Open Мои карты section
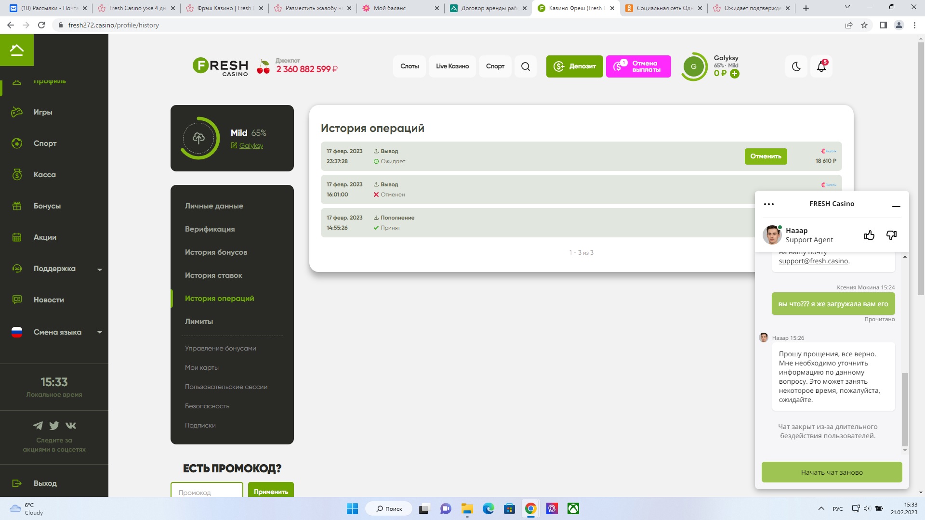Image resolution: width=925 pixels, height=520 pixels. [202, 368]
